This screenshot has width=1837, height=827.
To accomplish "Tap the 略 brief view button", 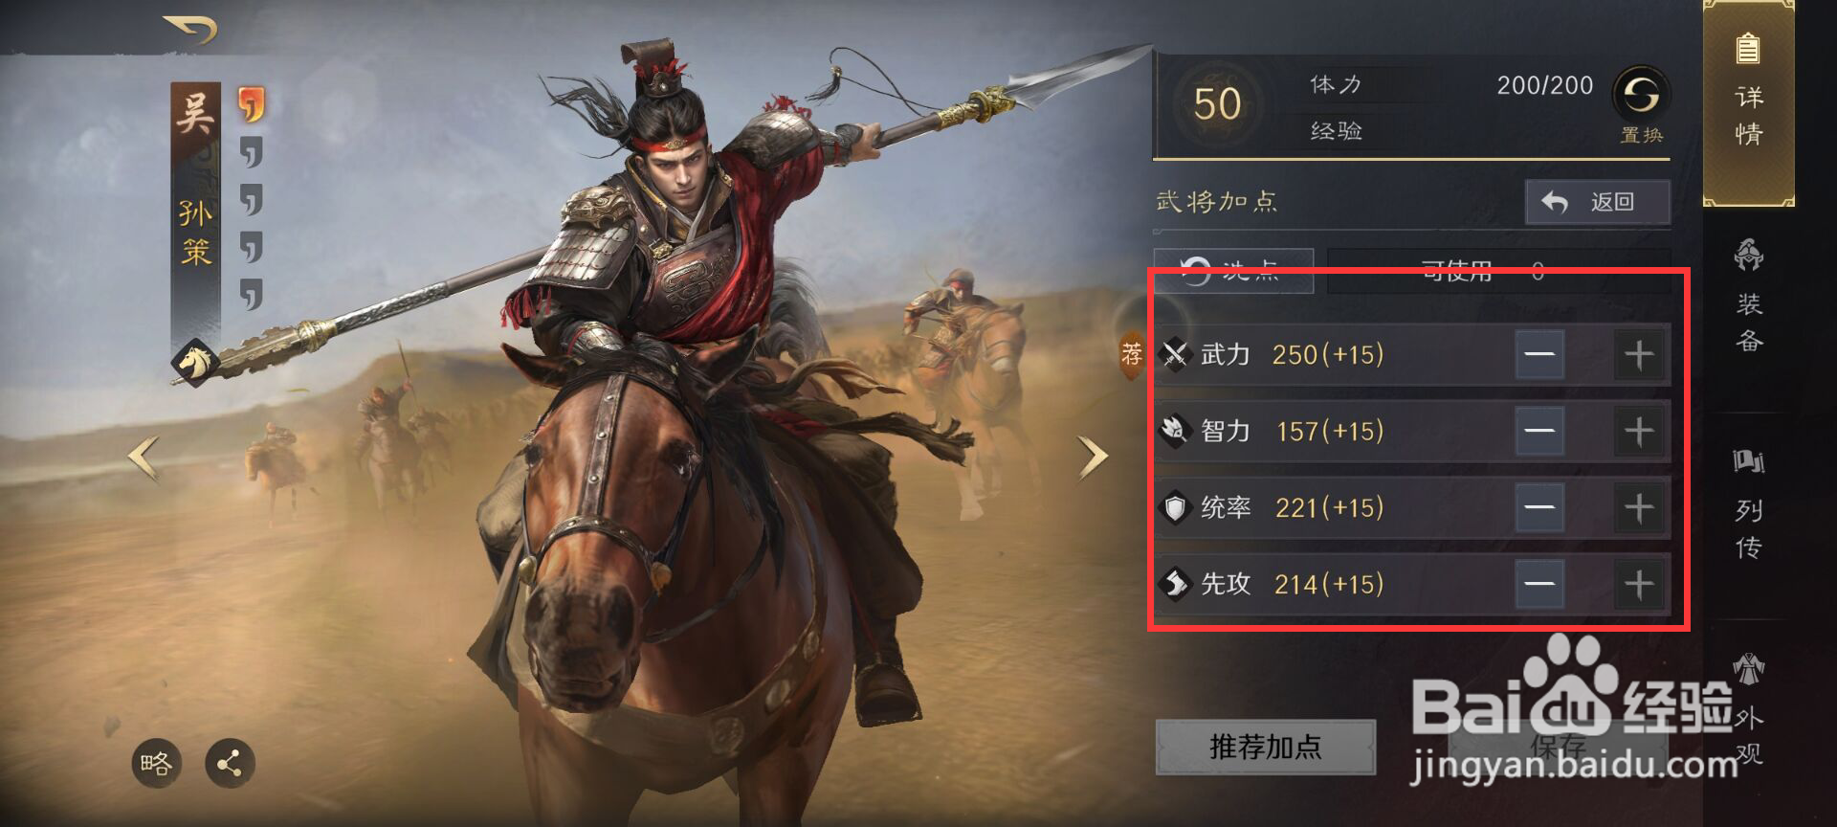I will [156, 764].
